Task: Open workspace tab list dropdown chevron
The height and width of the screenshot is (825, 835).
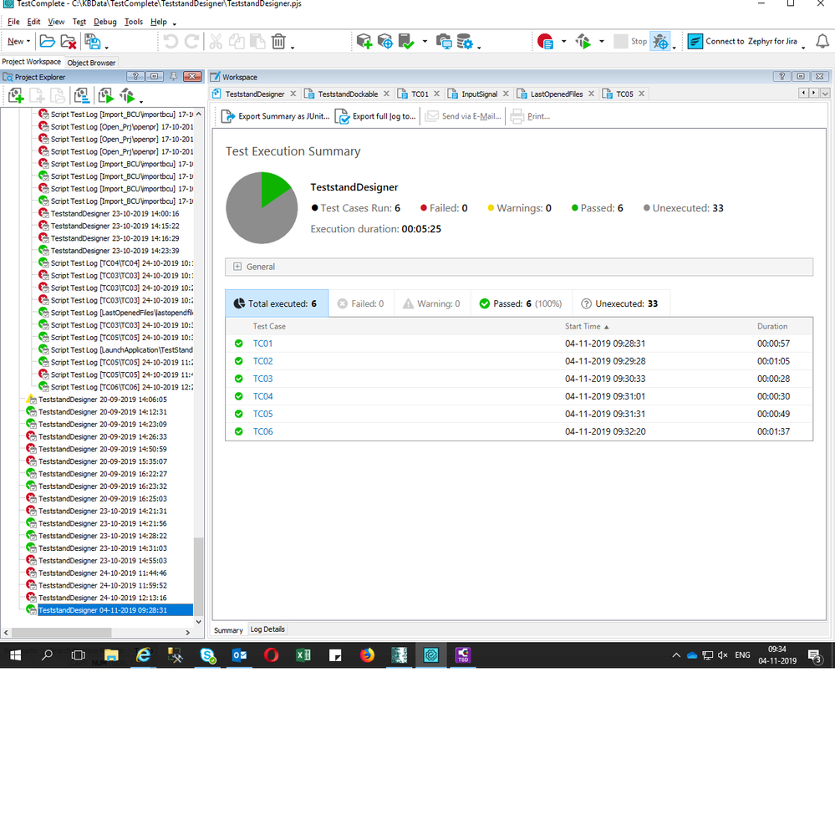Action: pyautogui.click(x=825, y=94)
